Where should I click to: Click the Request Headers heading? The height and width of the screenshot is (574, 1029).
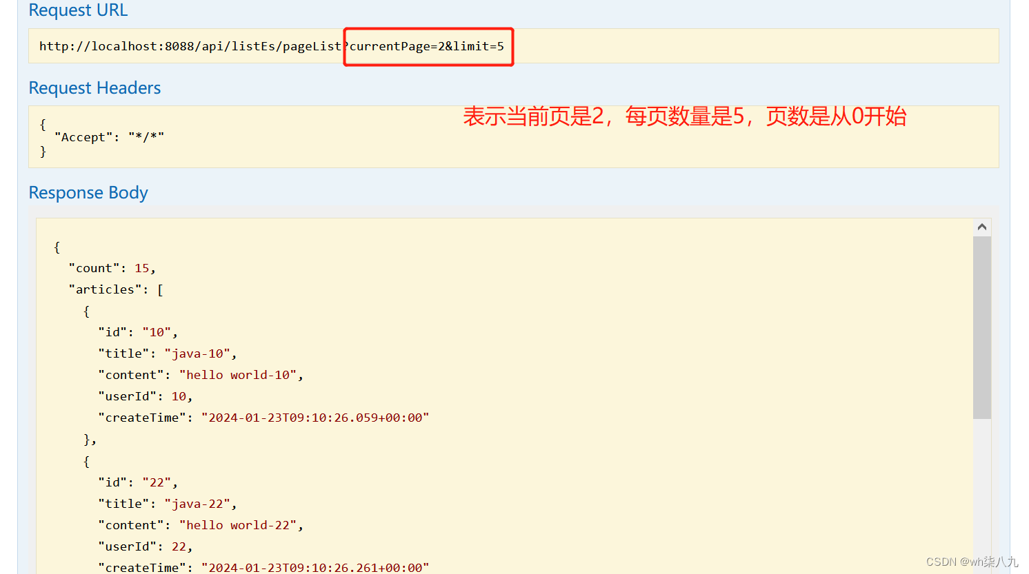point(94,88)
